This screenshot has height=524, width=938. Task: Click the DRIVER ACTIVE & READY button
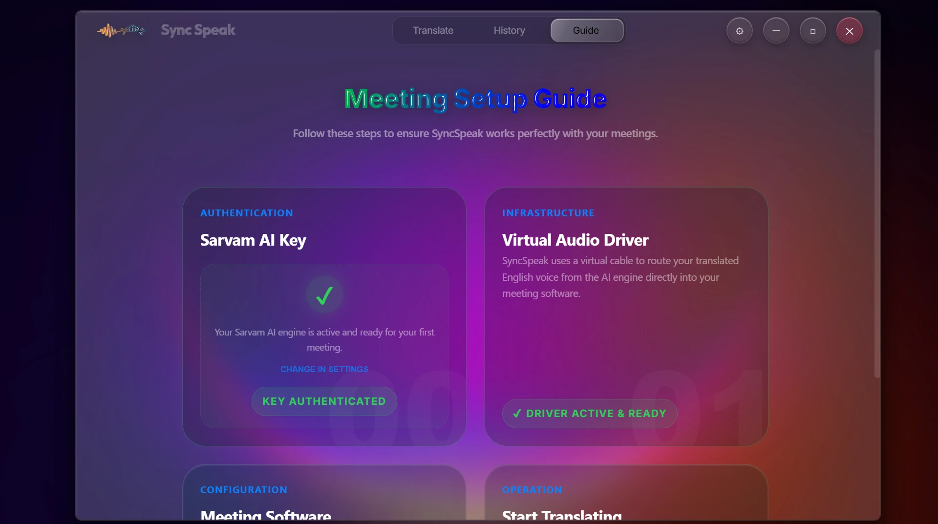[x=590, y=414]
